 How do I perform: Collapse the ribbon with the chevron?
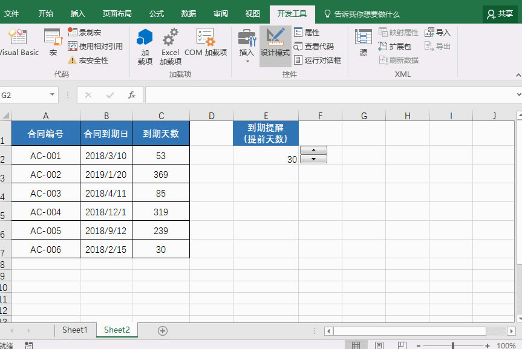tap(518, 75)
